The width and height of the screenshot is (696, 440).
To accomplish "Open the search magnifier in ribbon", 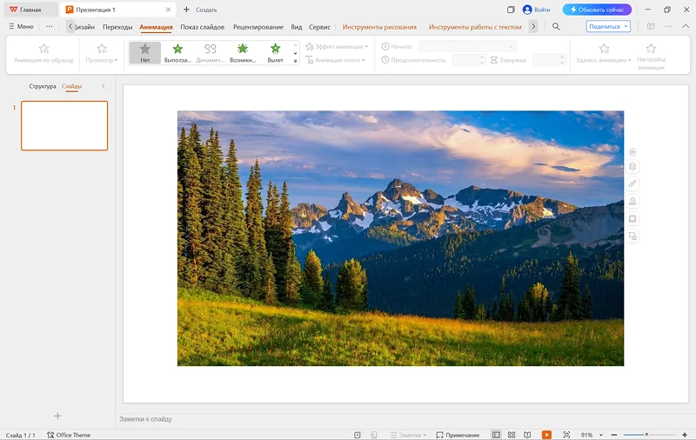I will (x=556, y=27).
